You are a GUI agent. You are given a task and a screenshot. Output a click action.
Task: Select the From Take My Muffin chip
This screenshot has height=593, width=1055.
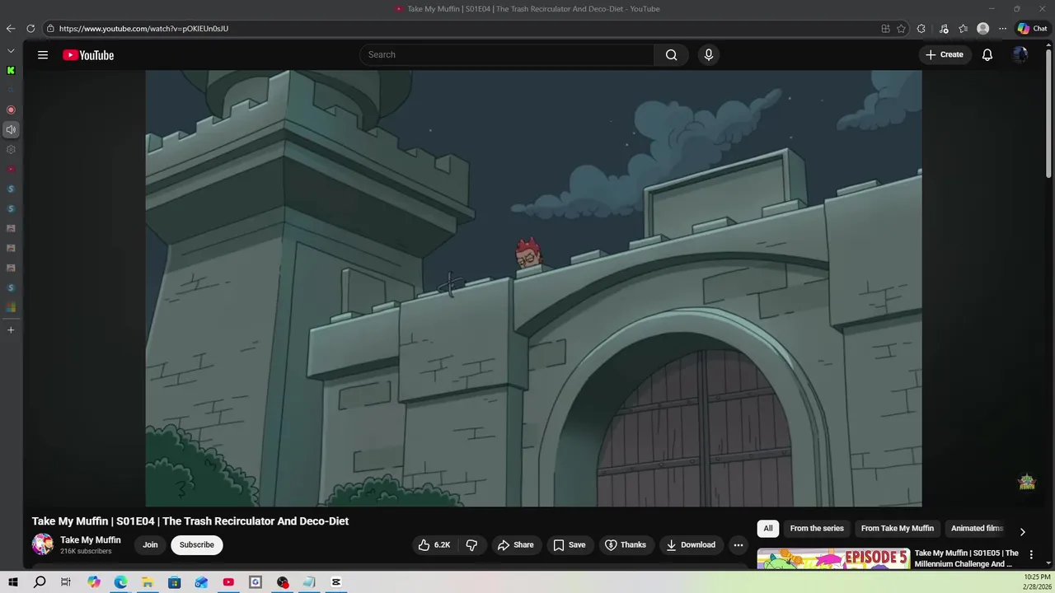pos(898,529)
